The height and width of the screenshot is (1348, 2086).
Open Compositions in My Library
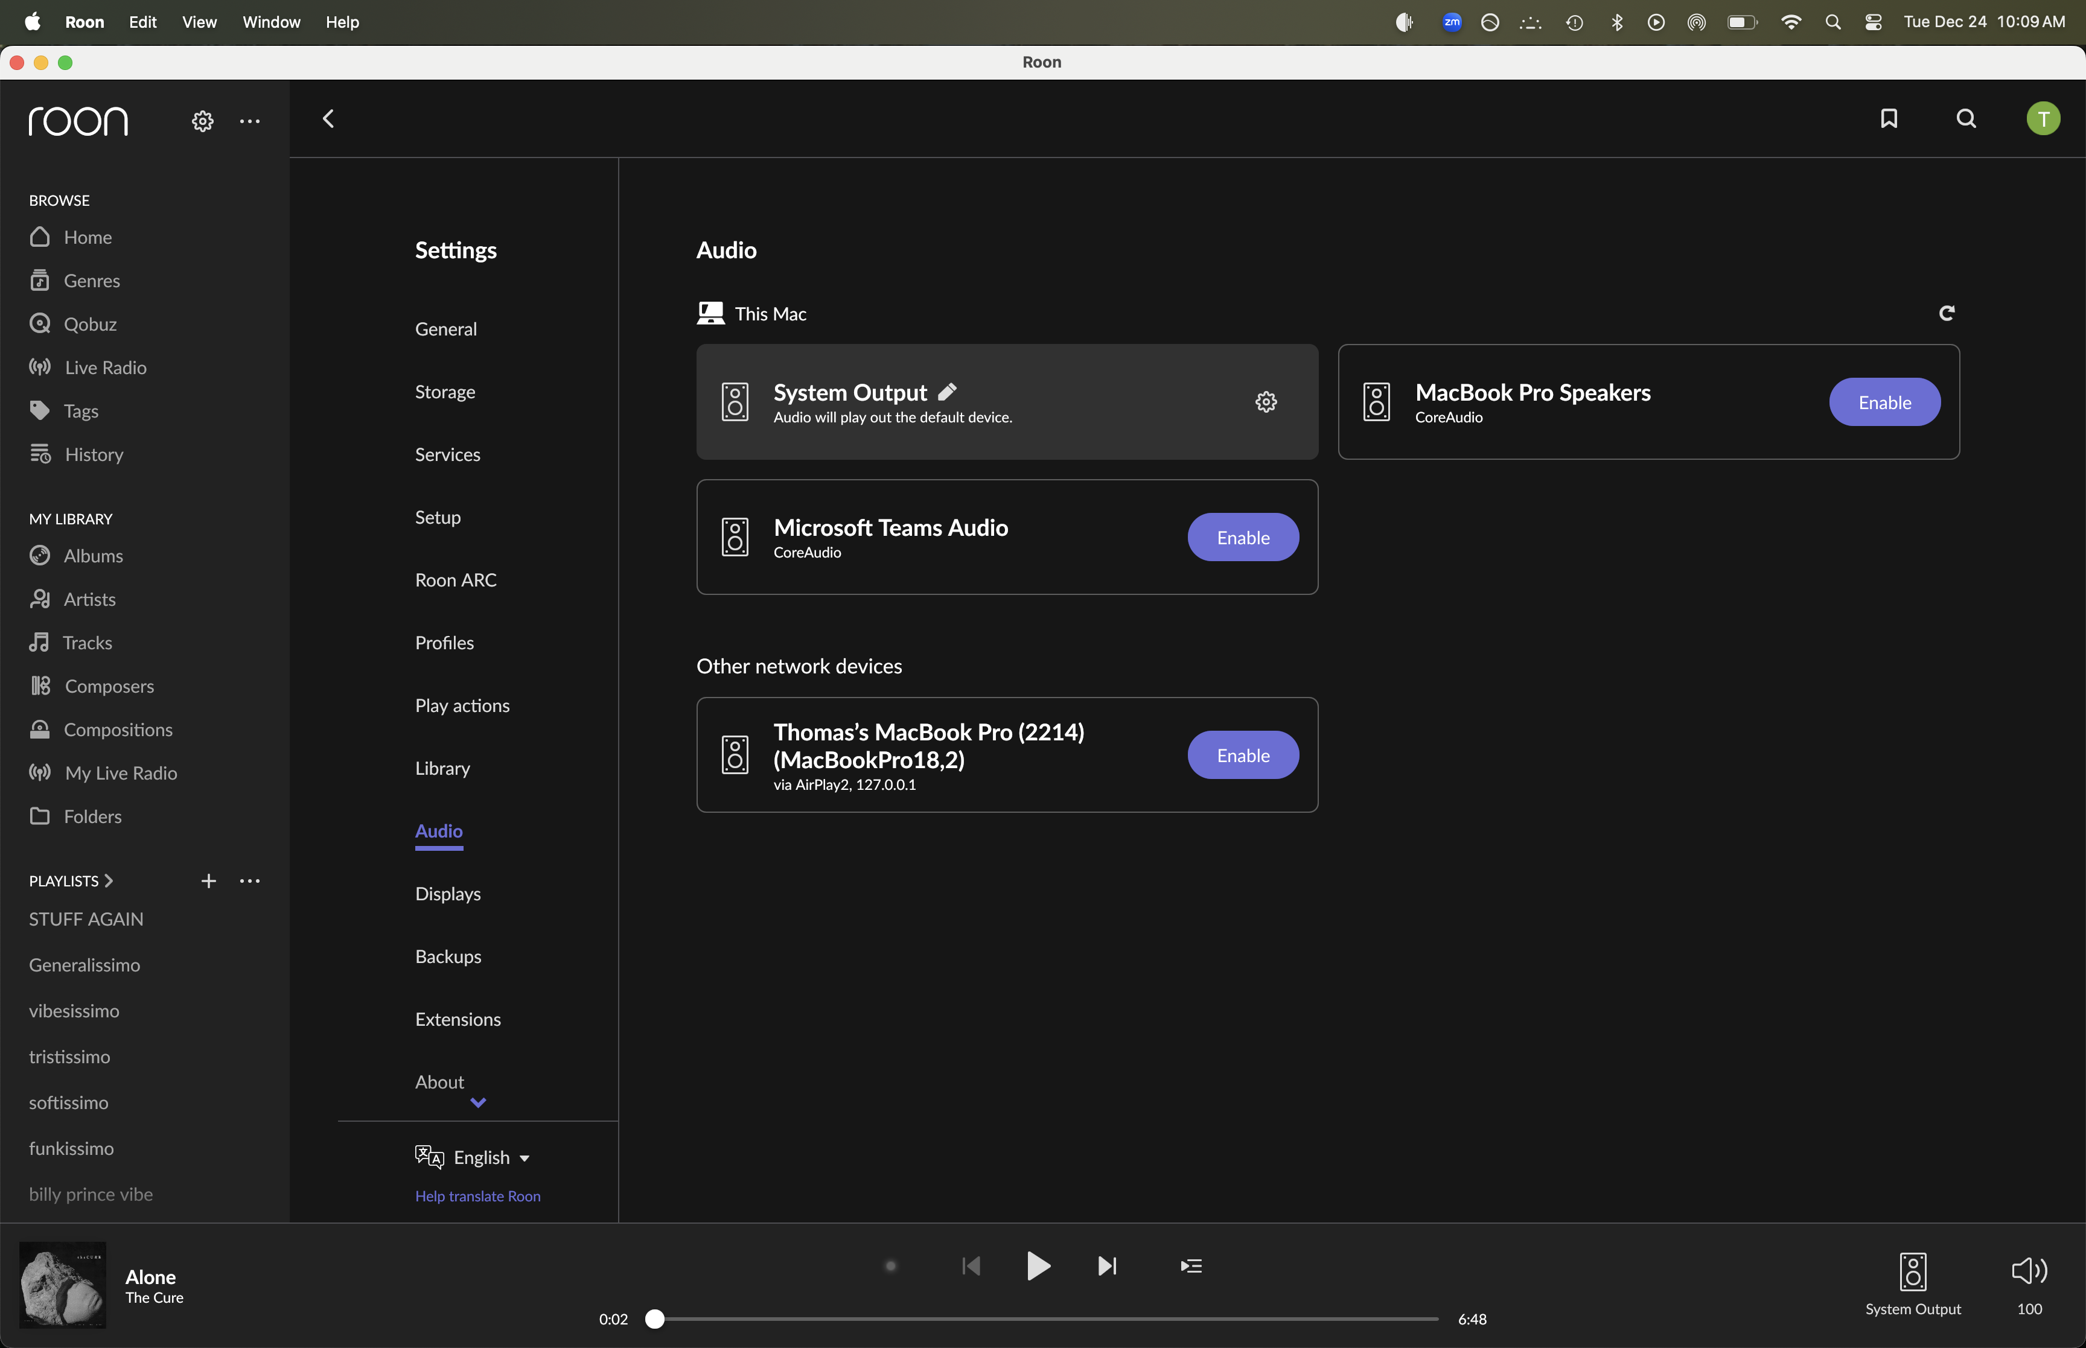(101, 729)
